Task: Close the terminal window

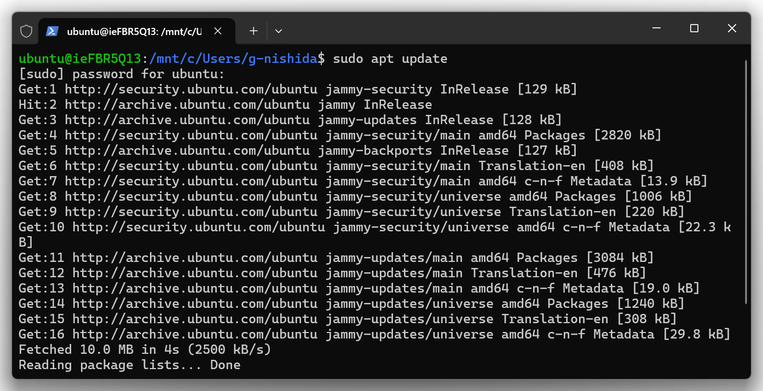Action: (x=732, y=28)
